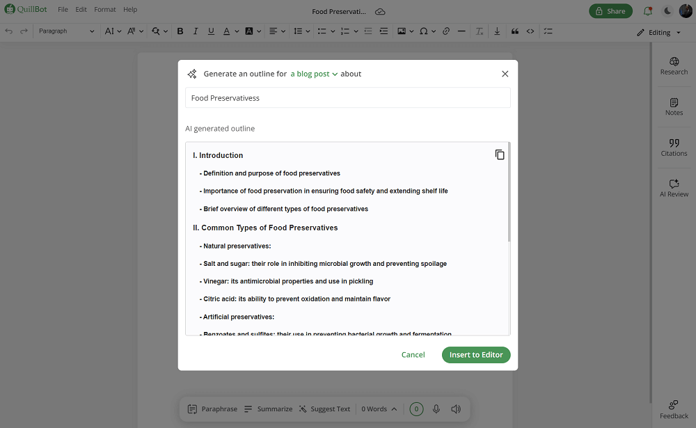Click the green circled zero counter
Screen dimensions: 696x428
[x=416, y=409]
